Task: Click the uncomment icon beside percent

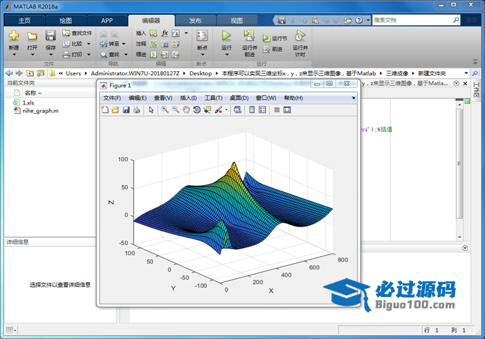Action: tap(165, 44)
